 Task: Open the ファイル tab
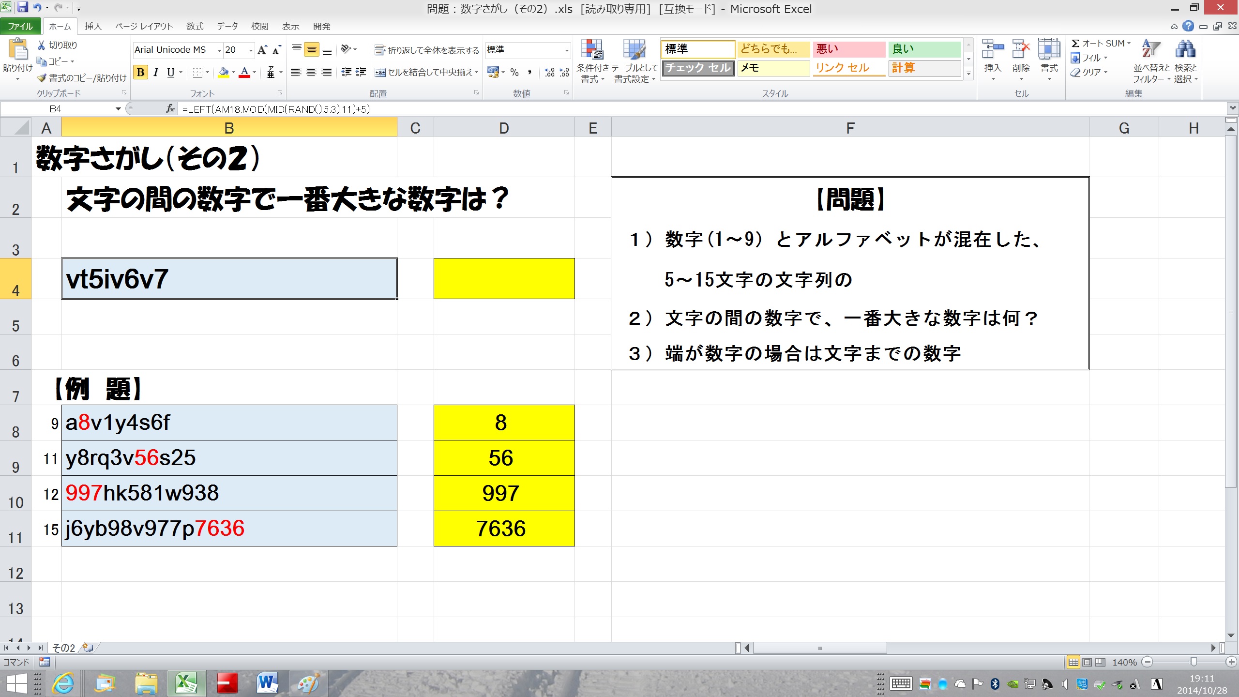click(x=20, y=26)
